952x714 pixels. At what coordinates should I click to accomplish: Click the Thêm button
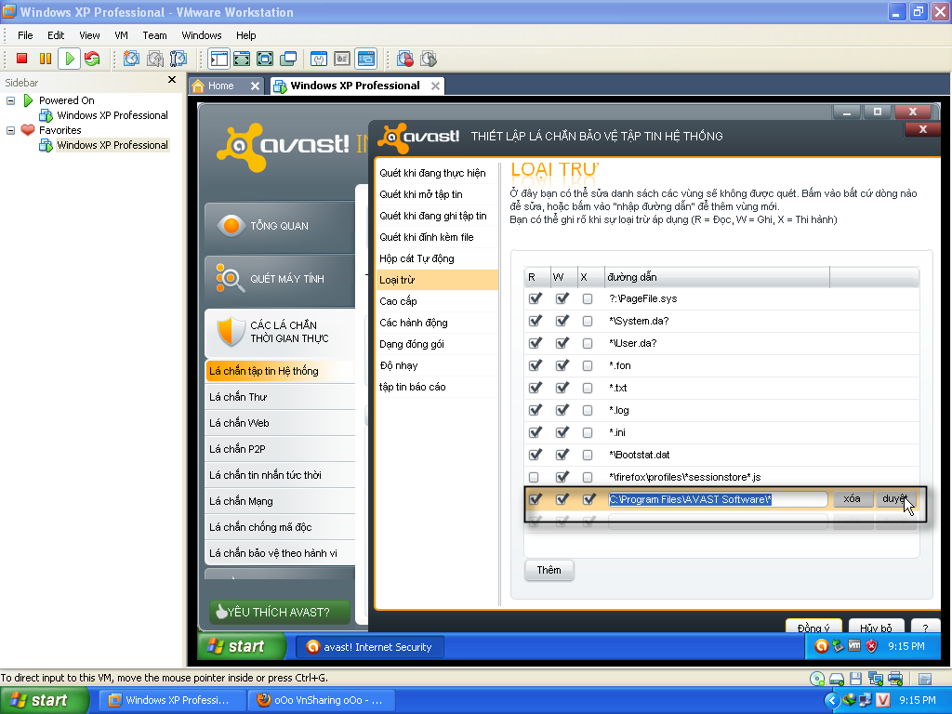pyautogui.click(x=549, y=570)
